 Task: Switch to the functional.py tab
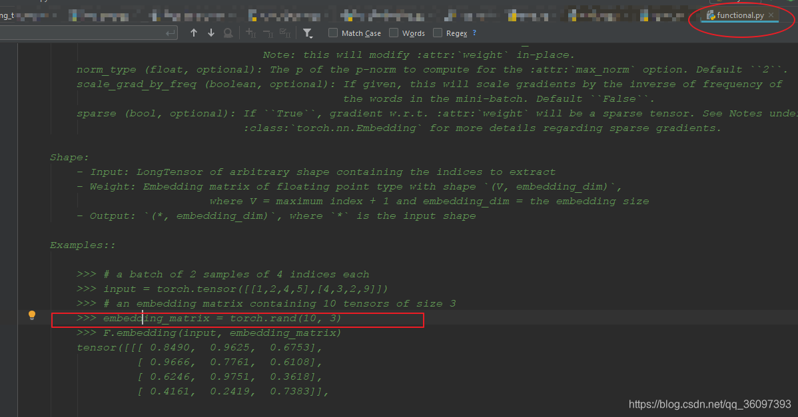click(x=741, y=15)
